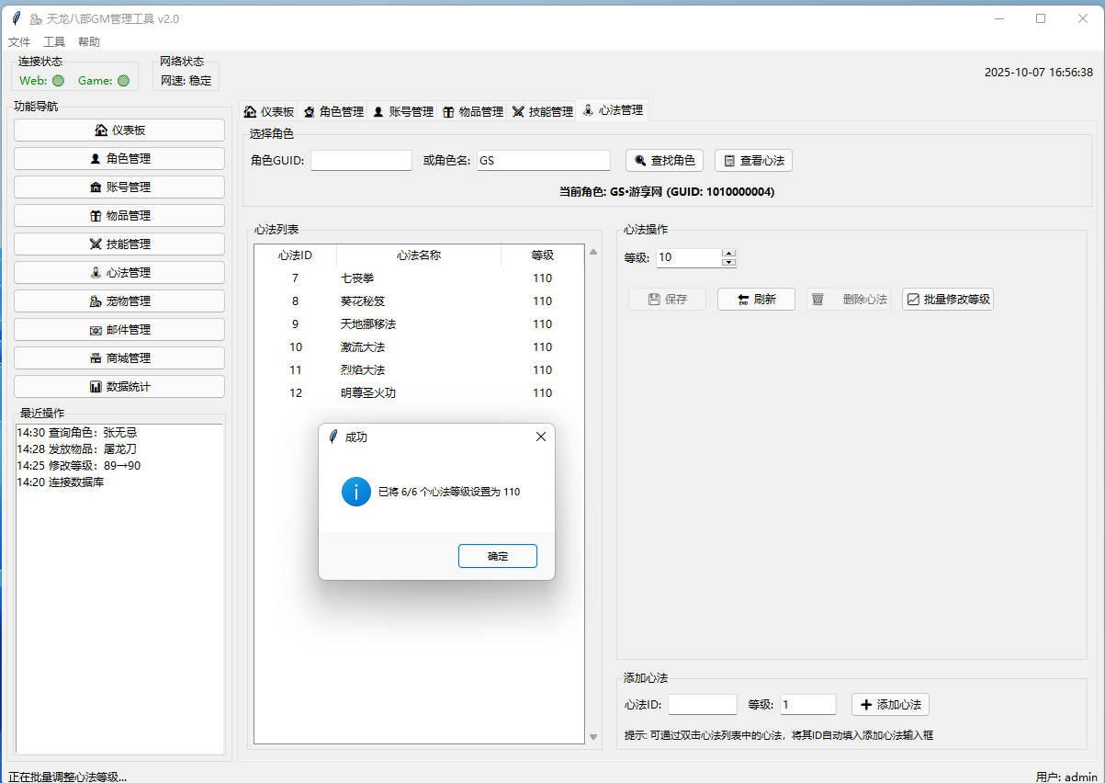Open 仪表板 from the sidebar navigation

[x=119, y=130]
